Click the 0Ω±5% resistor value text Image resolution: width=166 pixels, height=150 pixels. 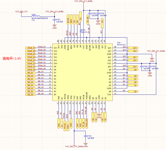[x=84, y=32]
